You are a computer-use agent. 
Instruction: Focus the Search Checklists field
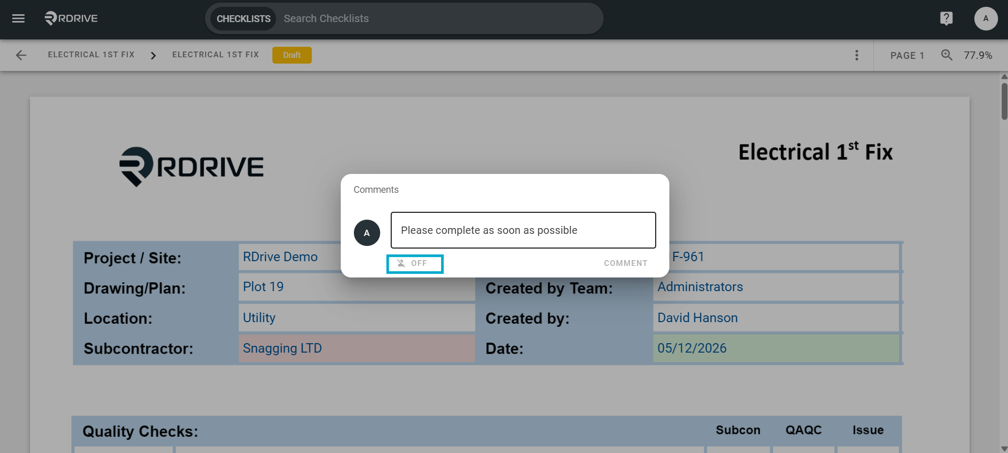click(x=439, y=19)
